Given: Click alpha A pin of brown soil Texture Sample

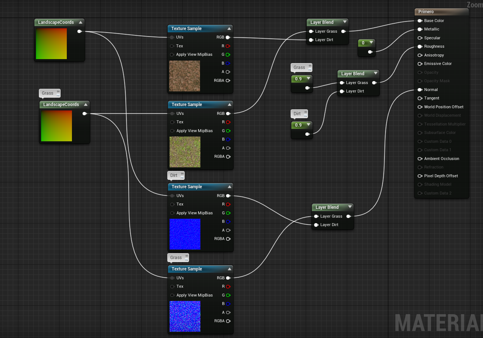Looking at the screenshot, I should pyautogui.click(x=228, y=72).
